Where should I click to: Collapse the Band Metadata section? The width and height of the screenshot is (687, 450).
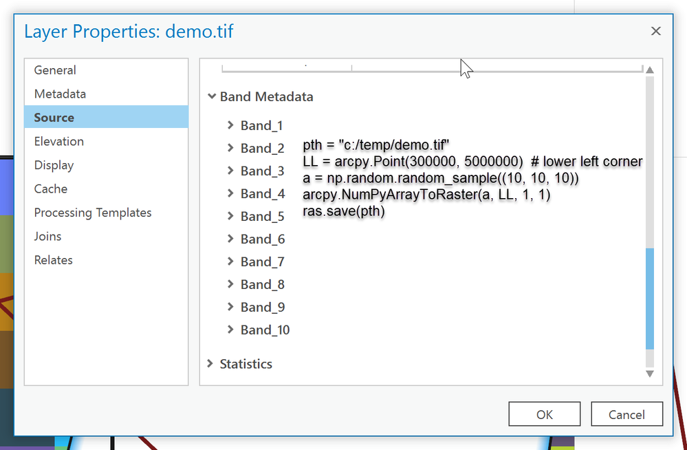pos(211,97)
